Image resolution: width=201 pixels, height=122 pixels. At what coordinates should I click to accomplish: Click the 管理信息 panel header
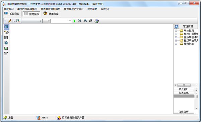click(188, 26)
